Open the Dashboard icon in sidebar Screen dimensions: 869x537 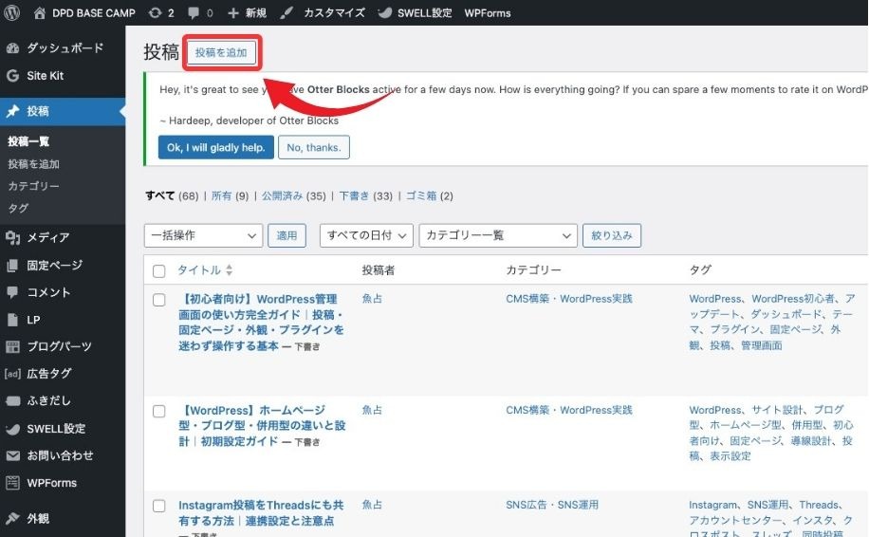pyautogui.click(x=13, y=48)
